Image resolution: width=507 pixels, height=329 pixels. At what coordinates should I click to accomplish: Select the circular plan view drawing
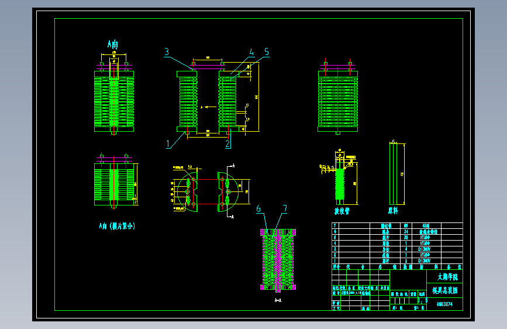[x=208, y=193]
